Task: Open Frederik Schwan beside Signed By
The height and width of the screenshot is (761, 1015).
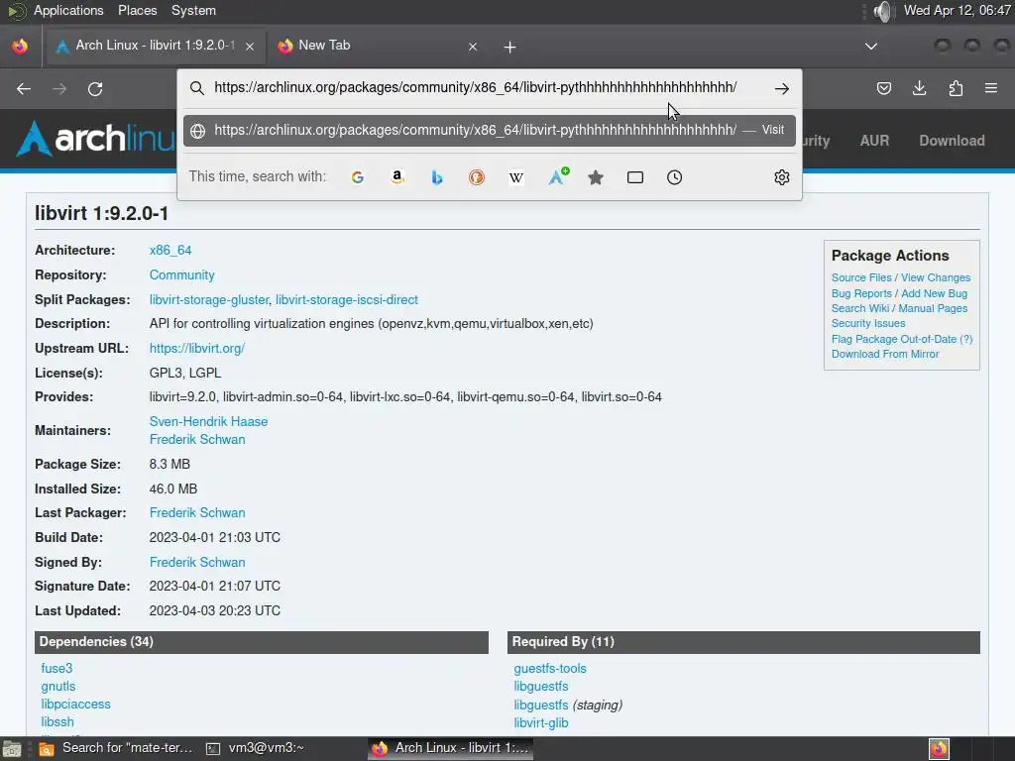Action: coord(197,563)
